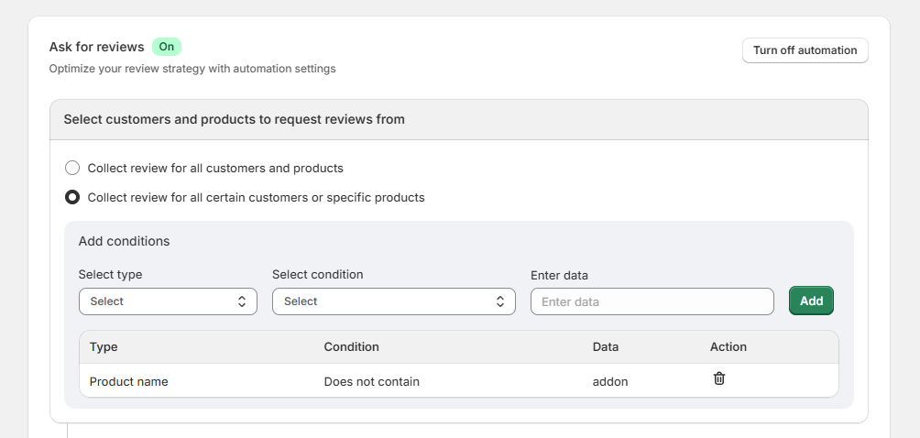The height and width of the screenshot is (438, 920).
Task: Click the 'addon' data value cell
Action: pyautogui.click(x=610, y=381)
